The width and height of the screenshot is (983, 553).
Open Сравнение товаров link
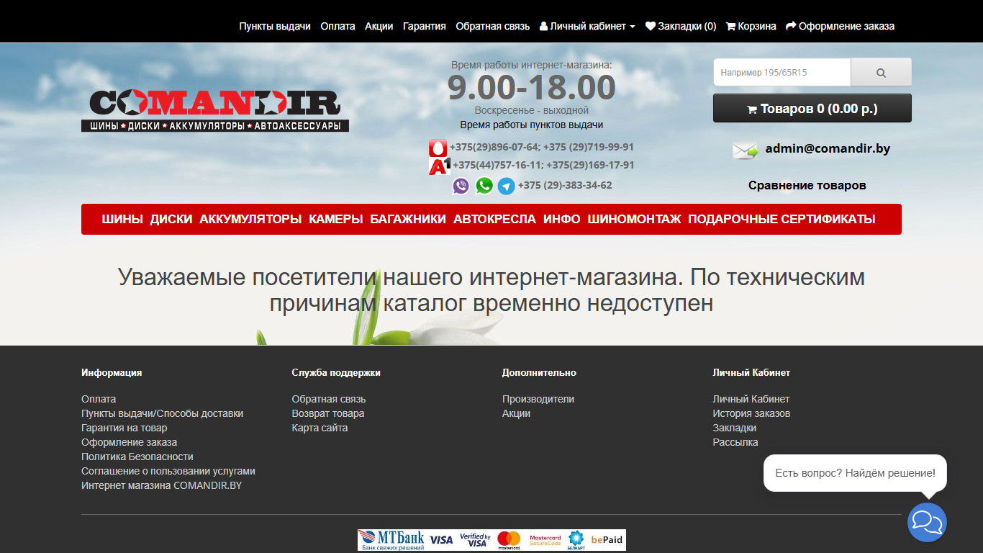click(807, 185)
